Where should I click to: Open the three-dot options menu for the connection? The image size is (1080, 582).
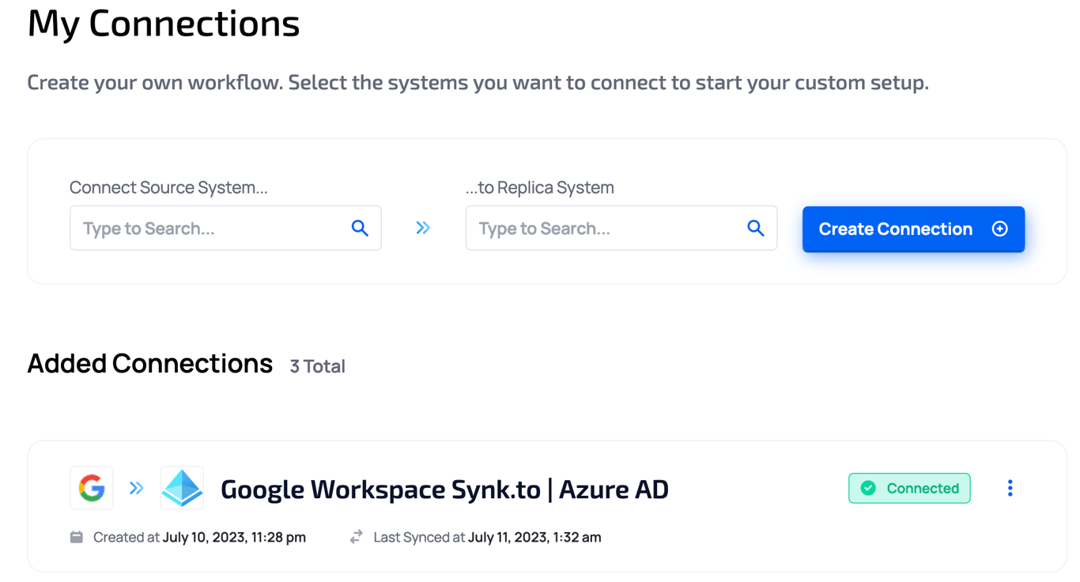click(1010, 488)
